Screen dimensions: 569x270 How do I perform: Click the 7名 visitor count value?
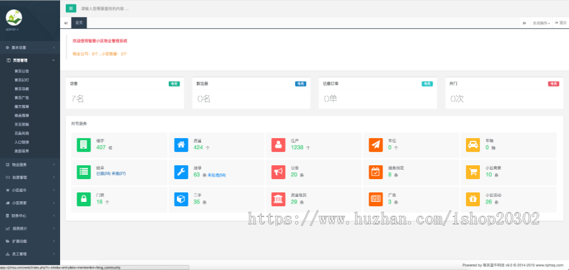tap(77, 98)
